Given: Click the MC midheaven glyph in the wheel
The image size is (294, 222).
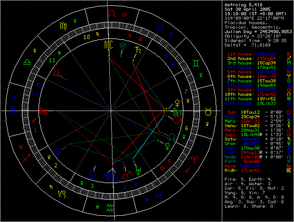Looking at the screenshot, I should tap(109, 45).
